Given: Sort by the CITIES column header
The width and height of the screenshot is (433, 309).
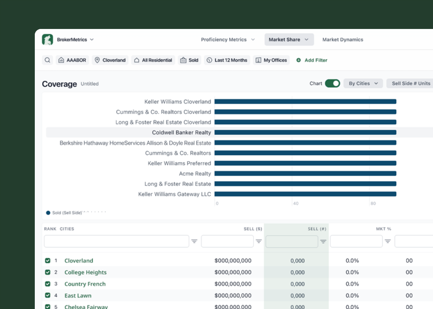Looking at the screenshot, I should point(67,229).
